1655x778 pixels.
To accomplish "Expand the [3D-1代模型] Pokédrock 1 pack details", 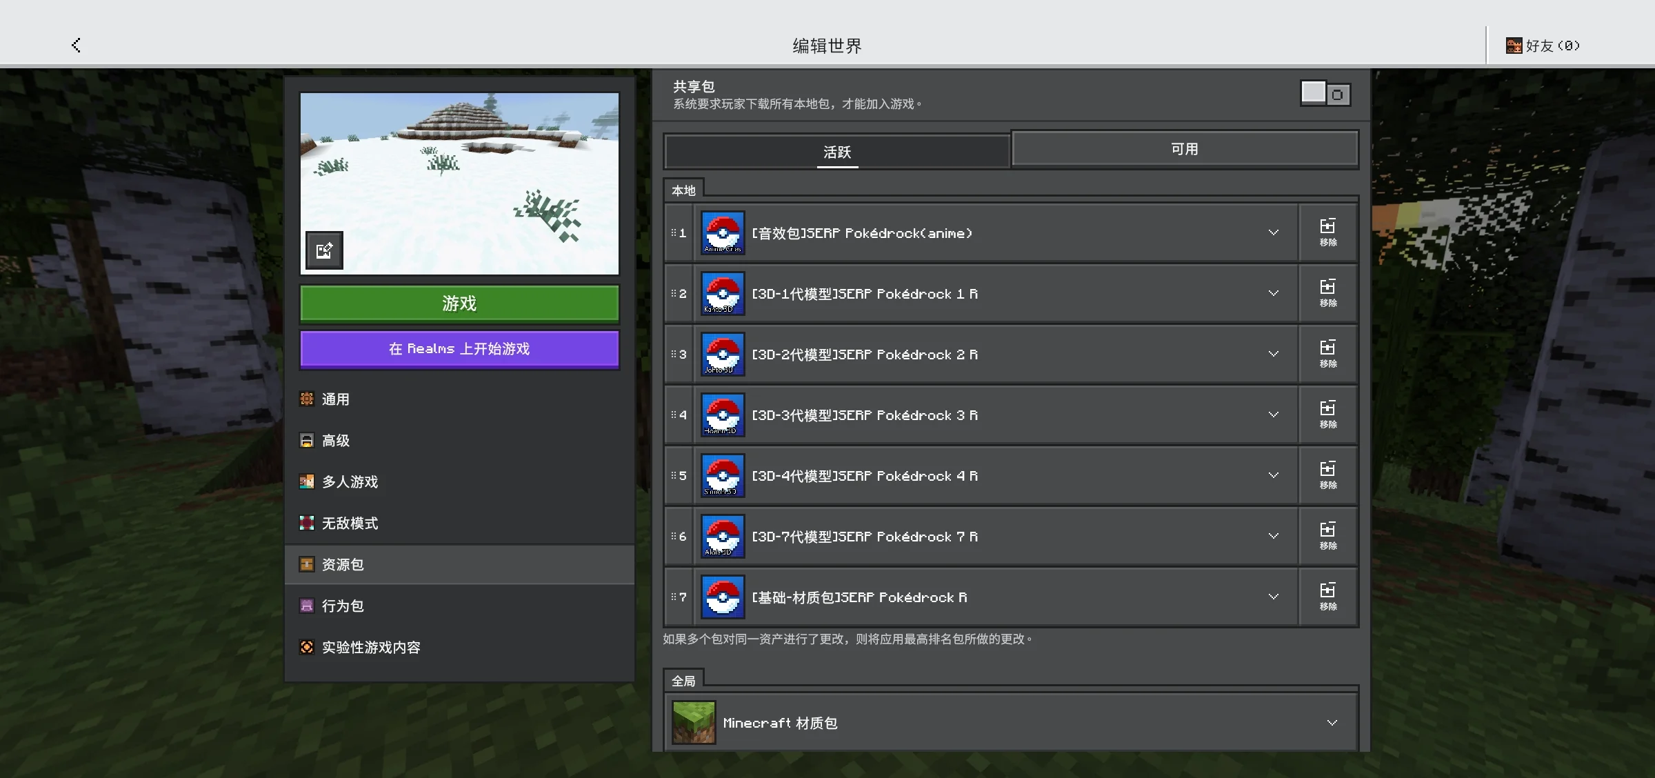I will click(1273, 294).
